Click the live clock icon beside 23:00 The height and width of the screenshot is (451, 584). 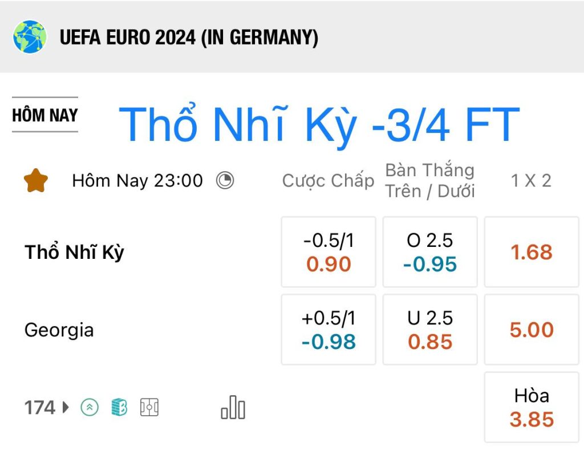(225, 181)
